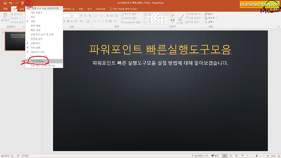Click the 슬라이드 노트 button in the status bar

(x=200, y=156)
